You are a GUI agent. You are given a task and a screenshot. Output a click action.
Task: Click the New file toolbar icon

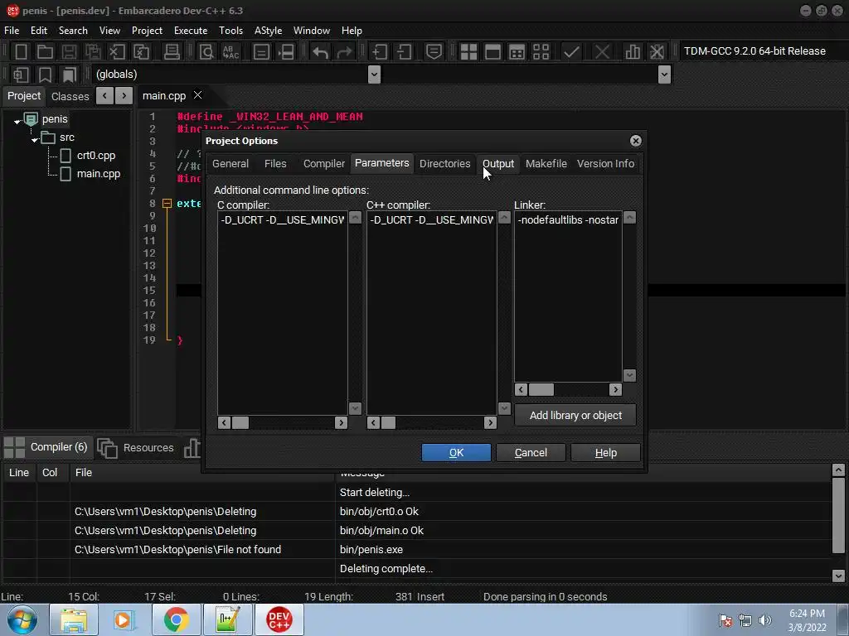point(21,52)
